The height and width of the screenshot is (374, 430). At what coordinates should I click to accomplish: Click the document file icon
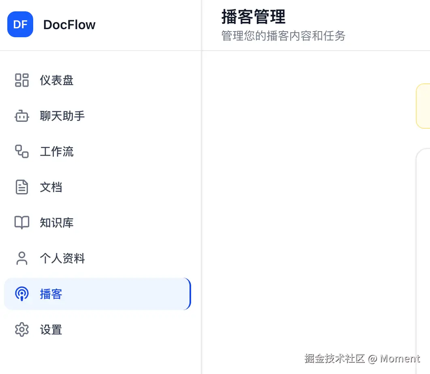tap(22, 187)
